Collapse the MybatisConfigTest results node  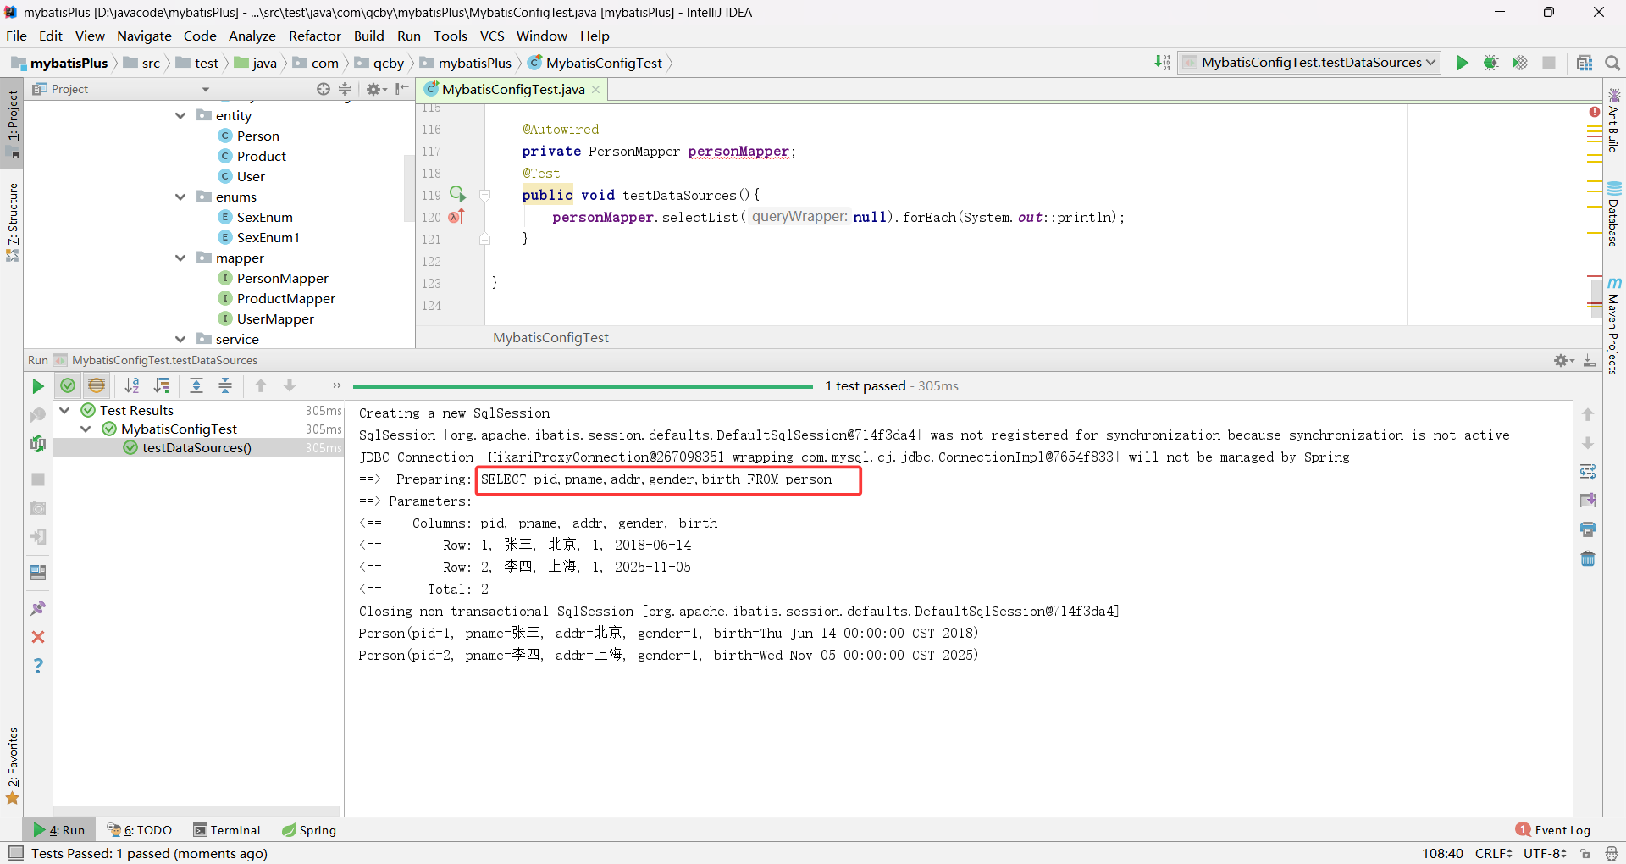pyautogui.click(x=86, y=429)
